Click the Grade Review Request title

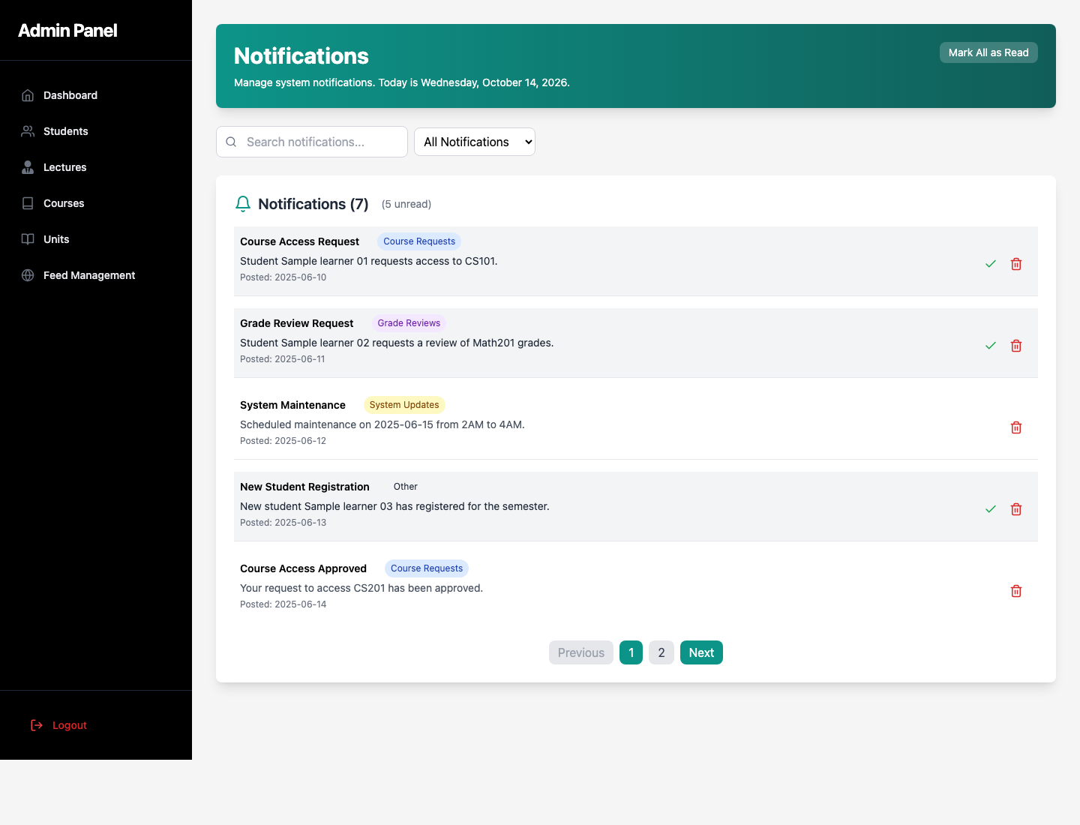[x=296, y=323]
